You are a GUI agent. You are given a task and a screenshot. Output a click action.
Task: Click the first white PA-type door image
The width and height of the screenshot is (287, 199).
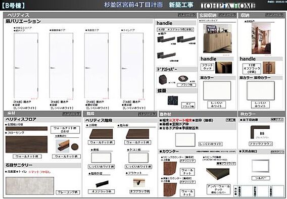pyautogui.click(x=26, y=66)
